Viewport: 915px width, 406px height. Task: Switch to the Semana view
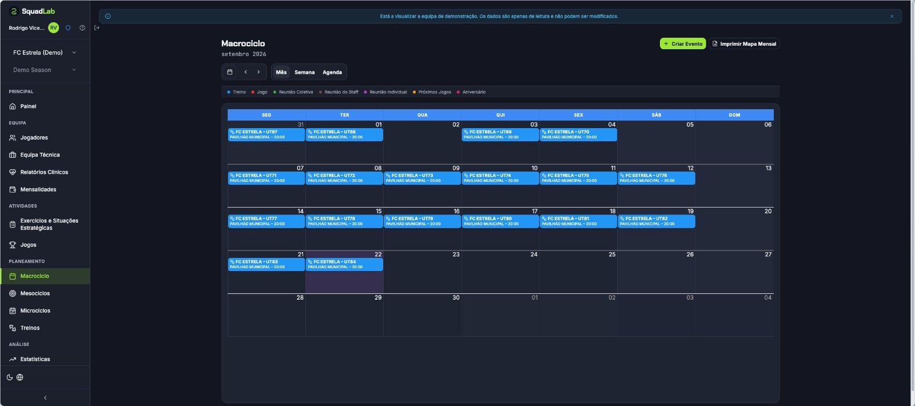[x=305, y=72]
